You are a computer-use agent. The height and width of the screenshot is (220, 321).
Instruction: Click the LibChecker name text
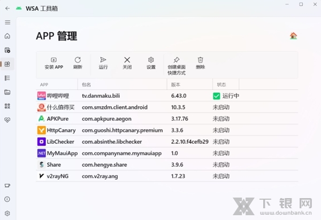[x=60, y=142]
